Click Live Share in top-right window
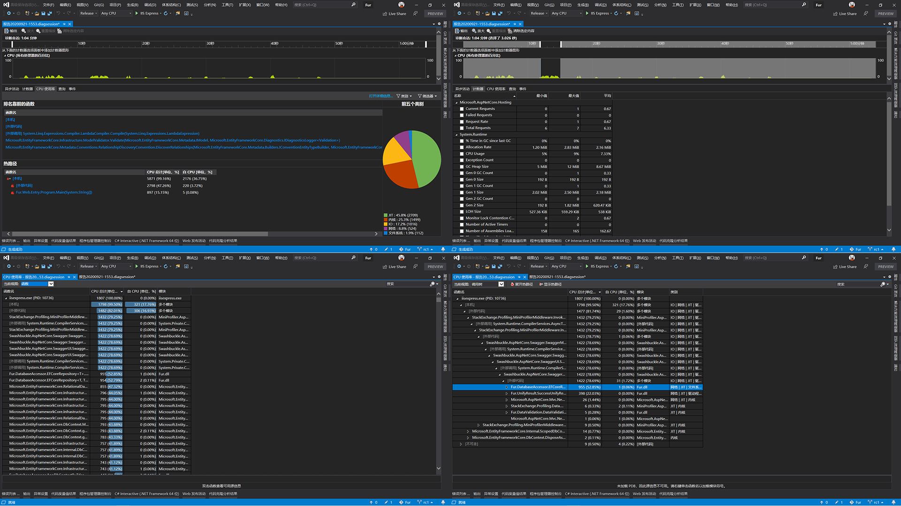 pos(845,14)
